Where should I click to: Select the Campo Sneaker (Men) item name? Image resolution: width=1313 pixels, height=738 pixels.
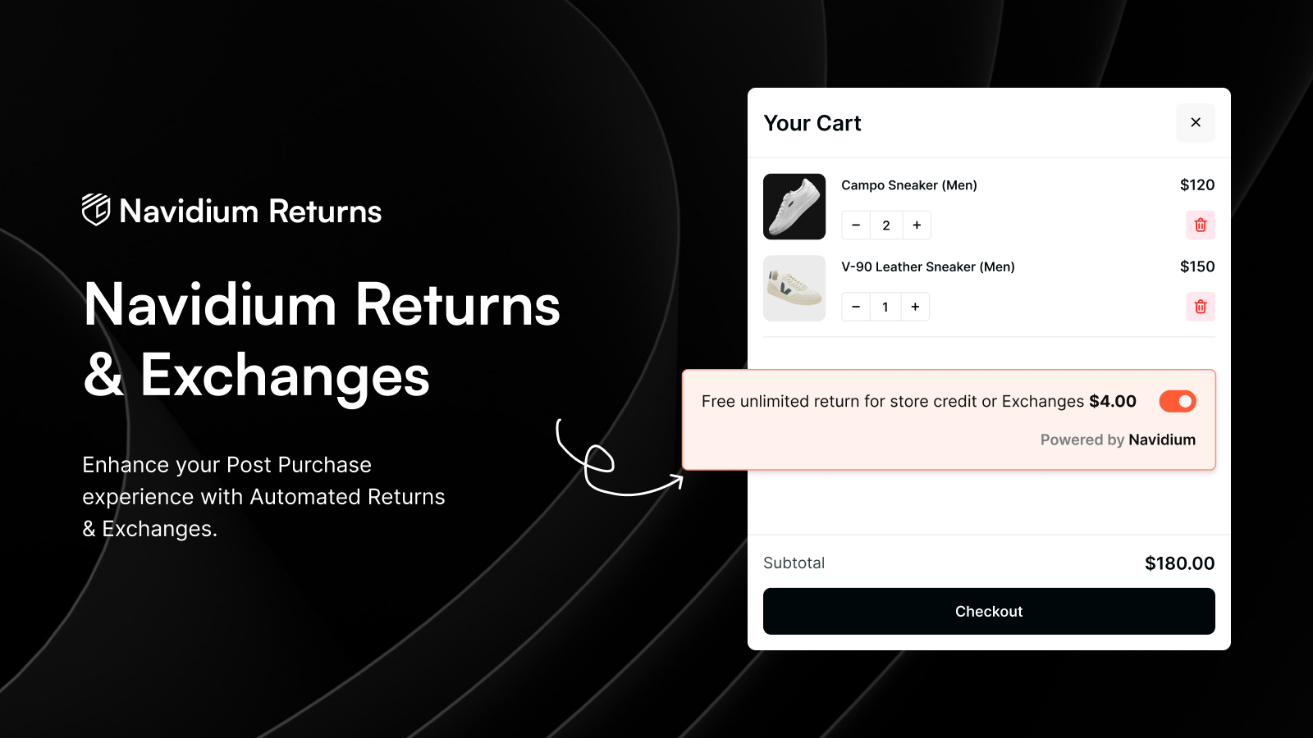(908, 185)
